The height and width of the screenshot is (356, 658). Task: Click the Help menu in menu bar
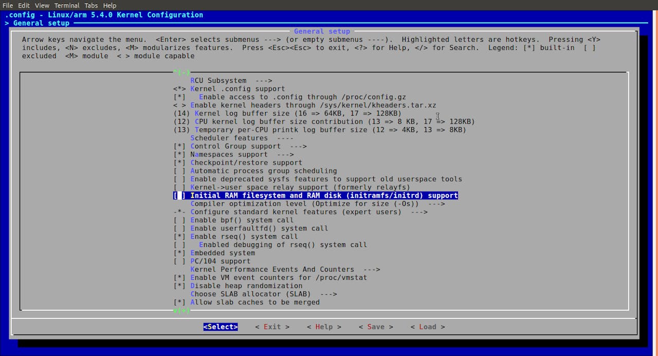pyautogui.click(x=109, y=5)
